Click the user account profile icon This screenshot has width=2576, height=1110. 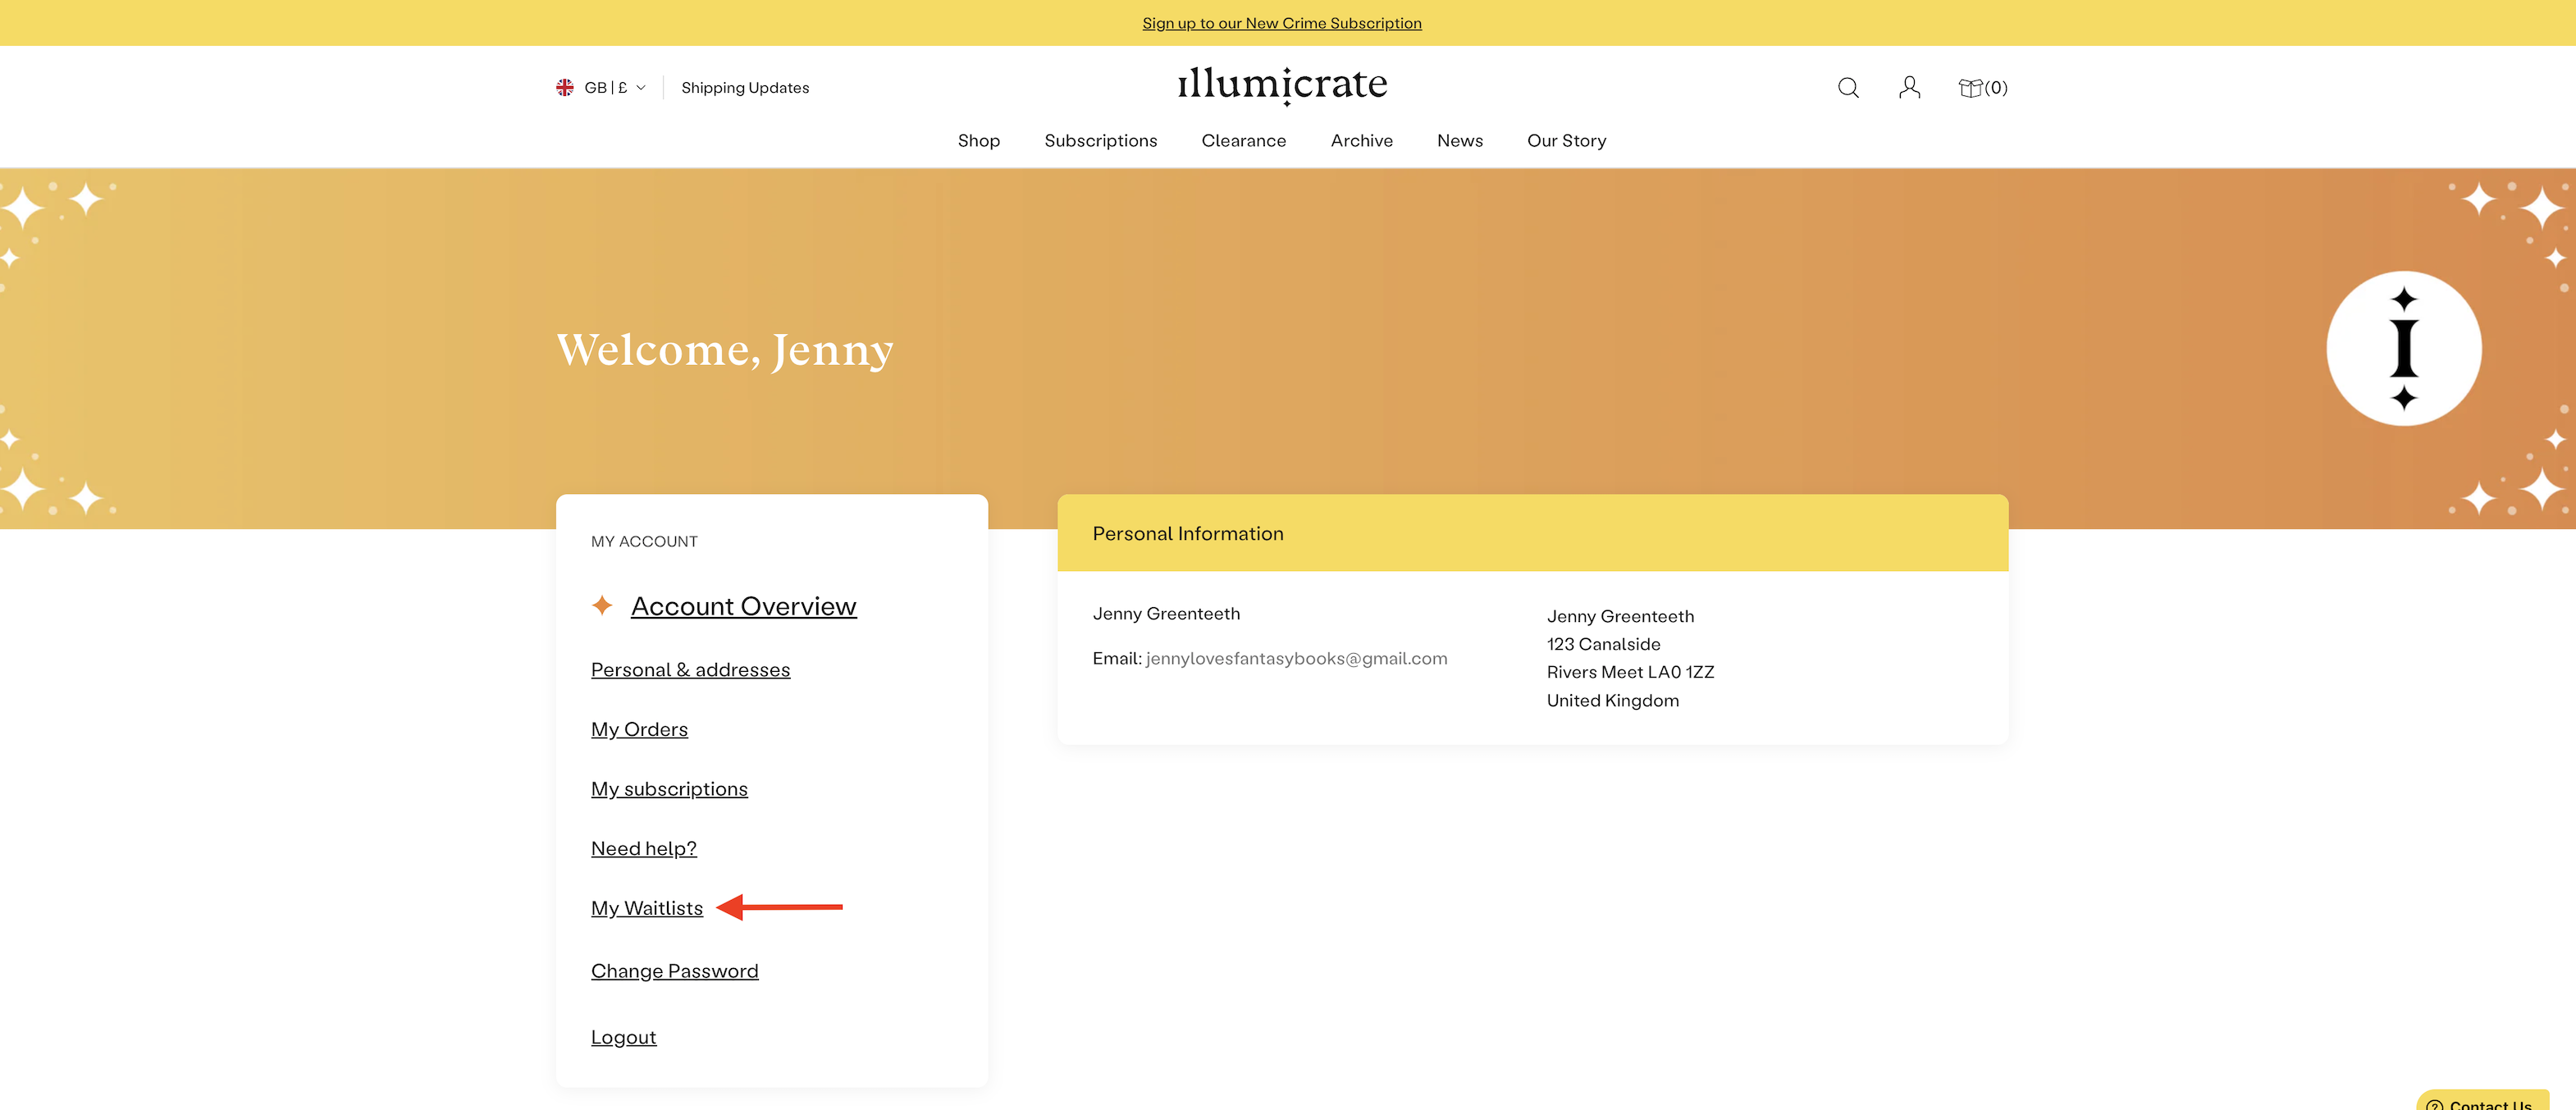click(1909, 88)
